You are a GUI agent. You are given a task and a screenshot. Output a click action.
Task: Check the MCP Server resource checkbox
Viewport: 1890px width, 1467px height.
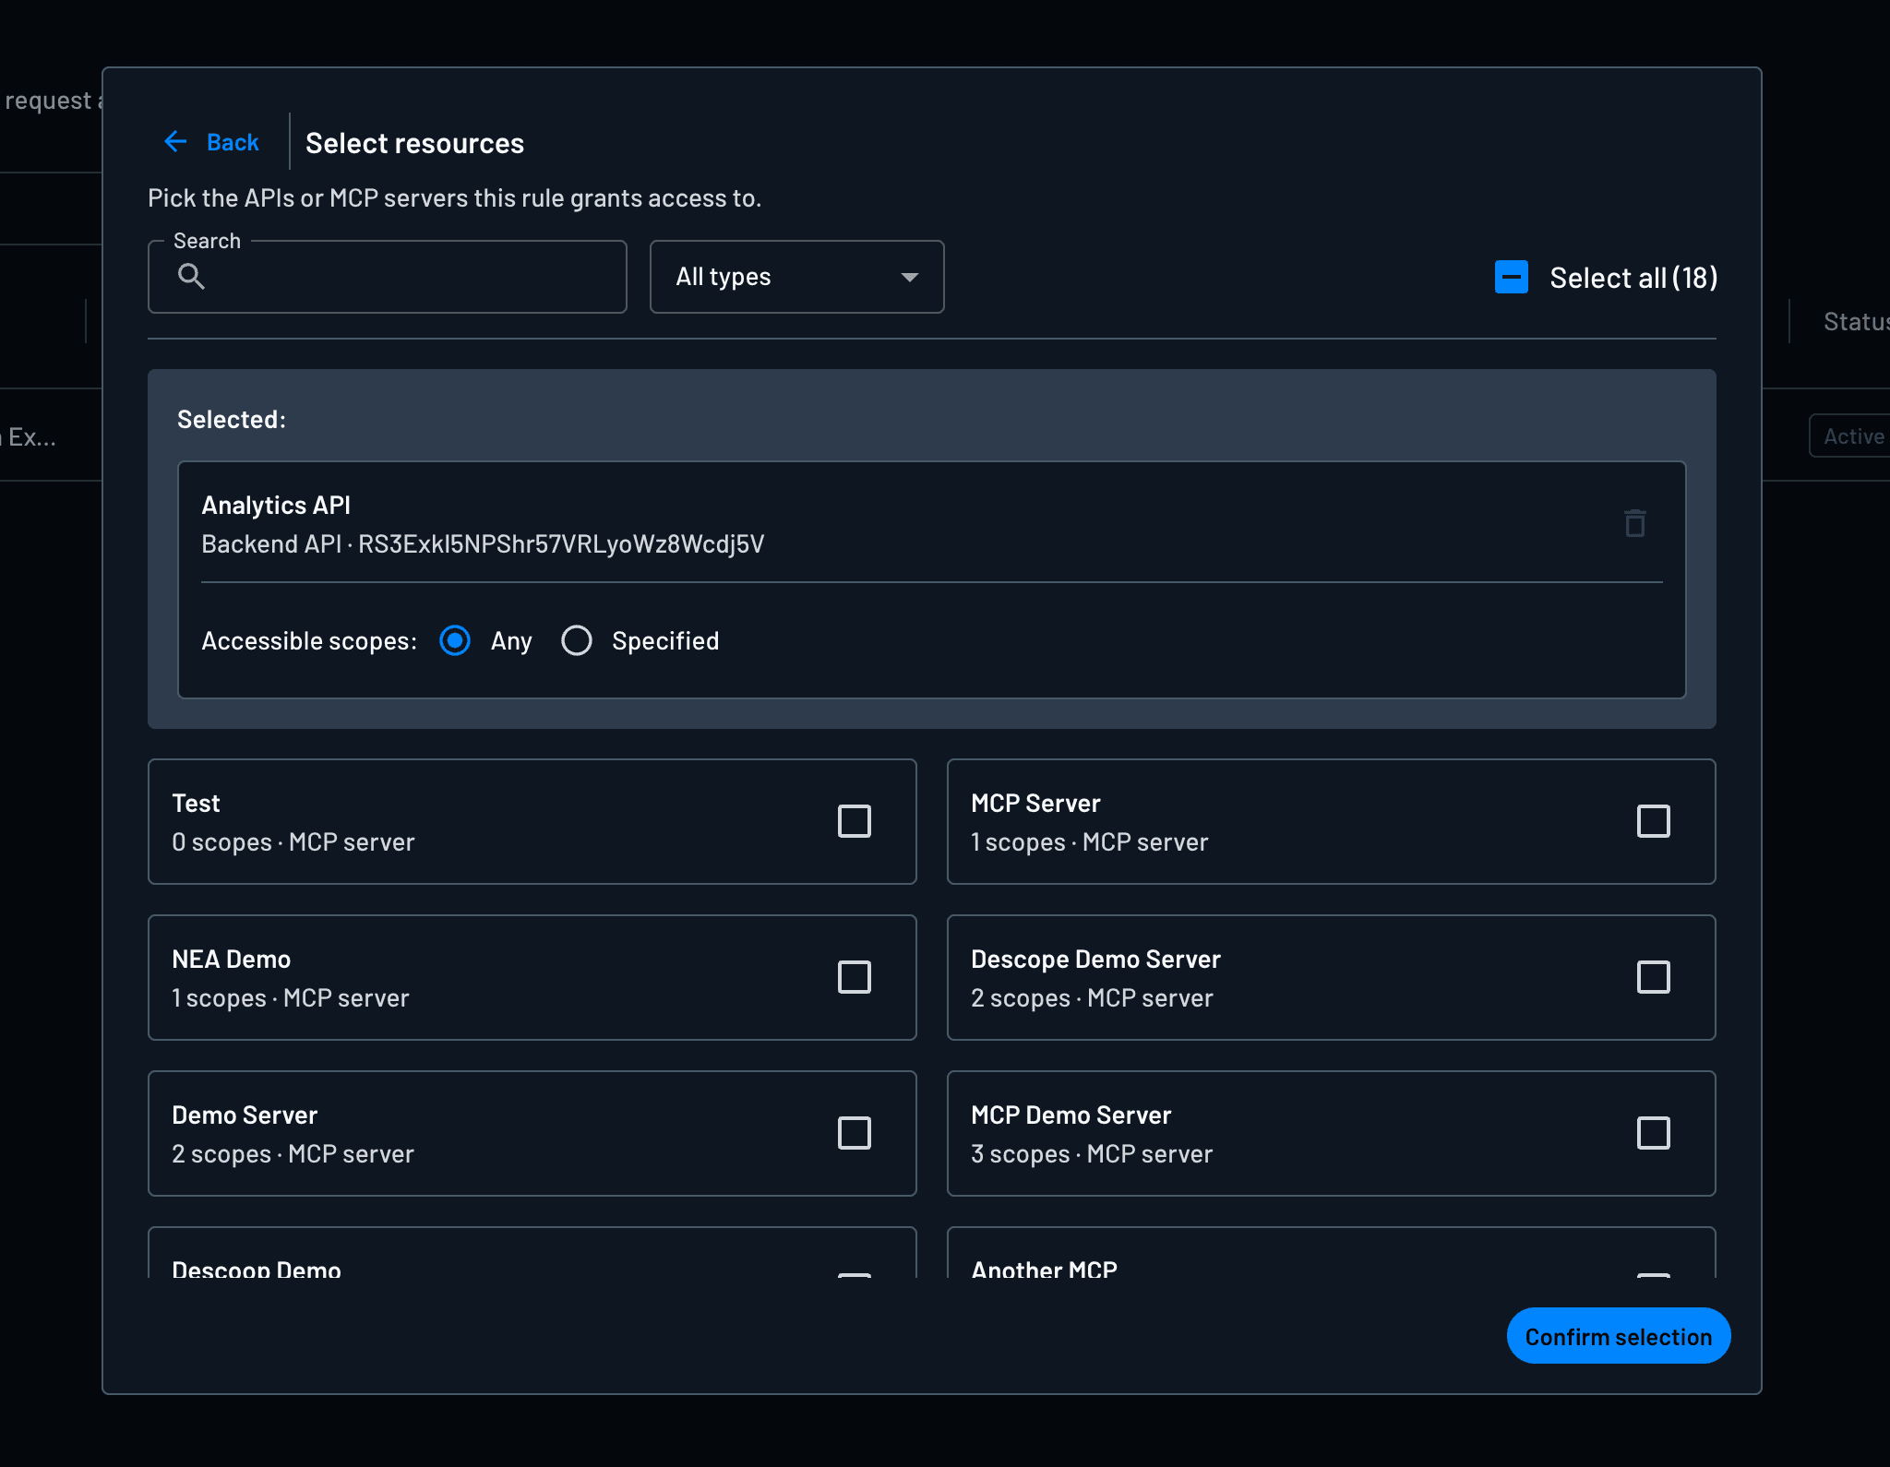(x=1654, y=821)
